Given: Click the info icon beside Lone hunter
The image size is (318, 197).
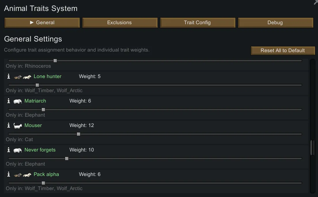Looking at the screenshot, I should (x=9, y=76).
